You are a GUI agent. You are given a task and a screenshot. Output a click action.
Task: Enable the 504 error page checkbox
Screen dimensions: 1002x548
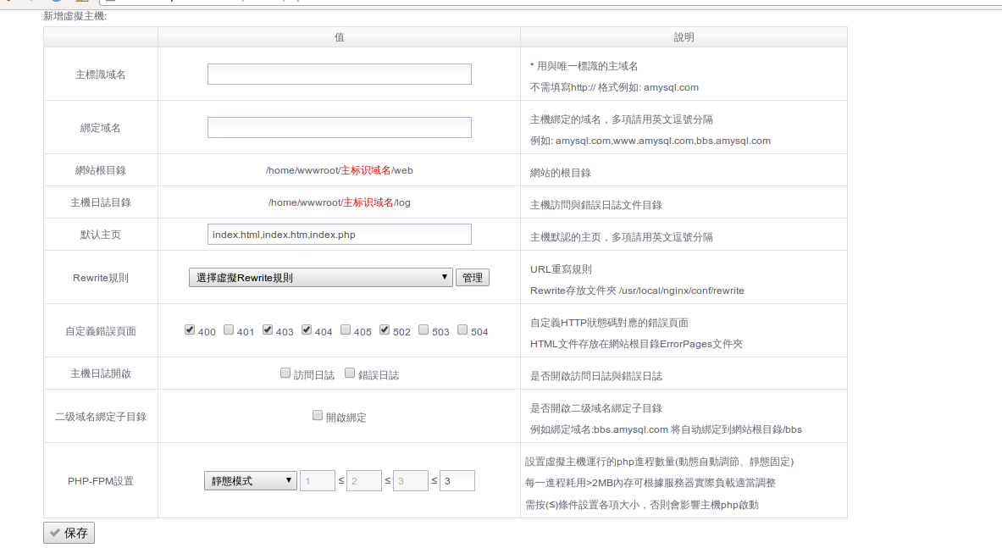click(462, 330)
